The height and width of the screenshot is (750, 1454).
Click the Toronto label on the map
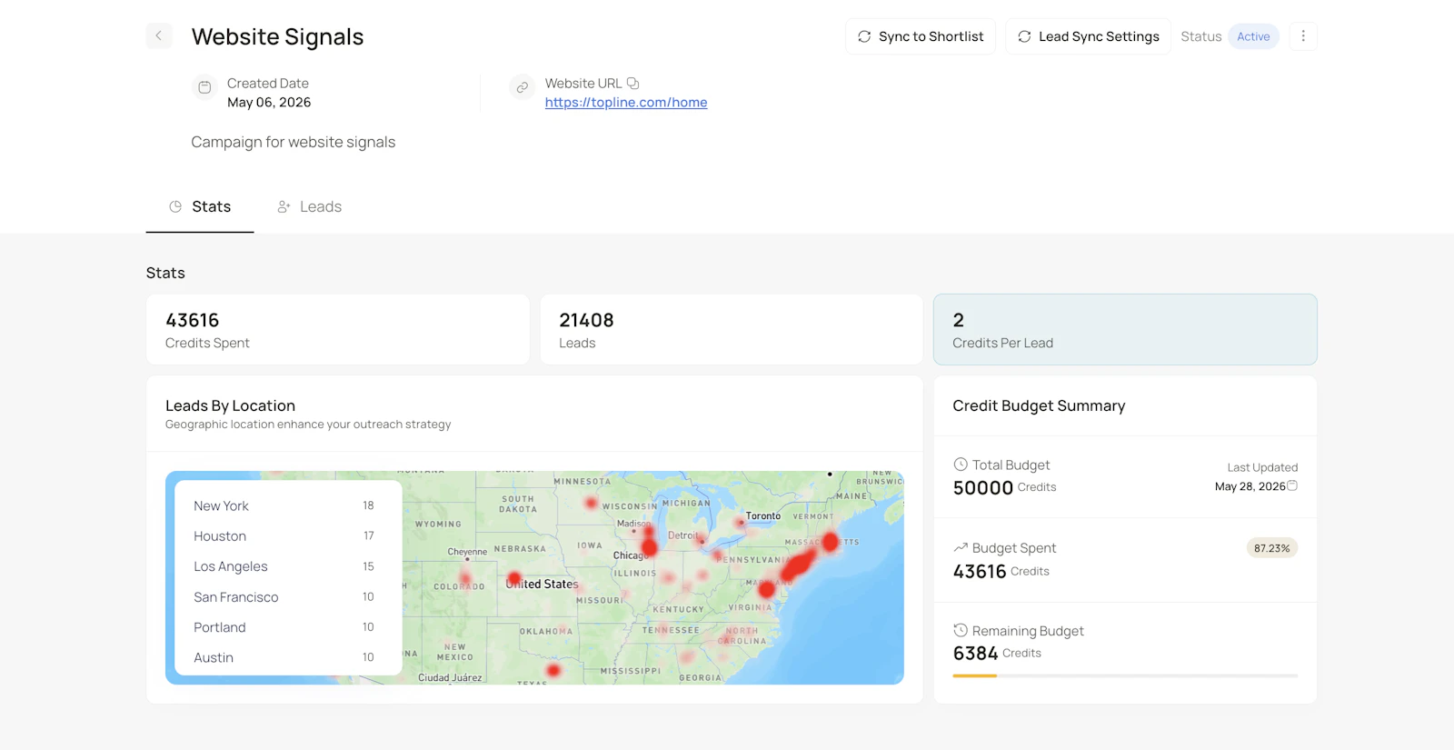click(x=763, y=515)
